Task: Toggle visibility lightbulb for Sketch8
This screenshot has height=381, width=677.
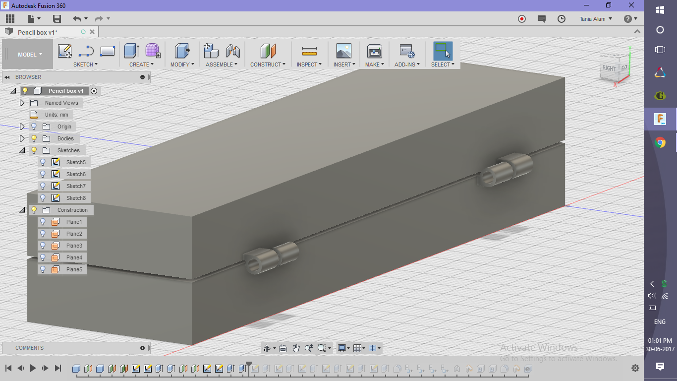Action: 43,198
